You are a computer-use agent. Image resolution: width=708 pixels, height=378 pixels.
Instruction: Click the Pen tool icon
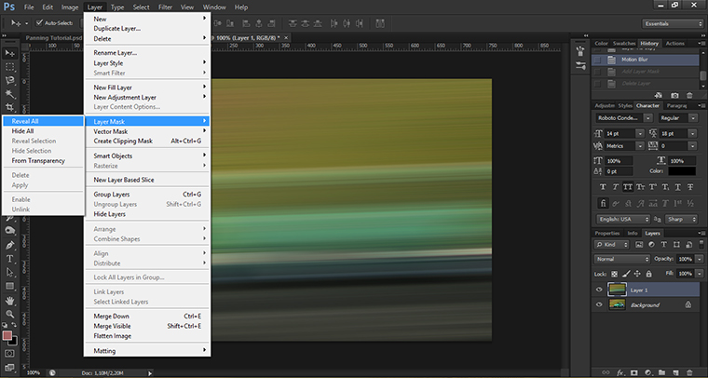(9, 244)
